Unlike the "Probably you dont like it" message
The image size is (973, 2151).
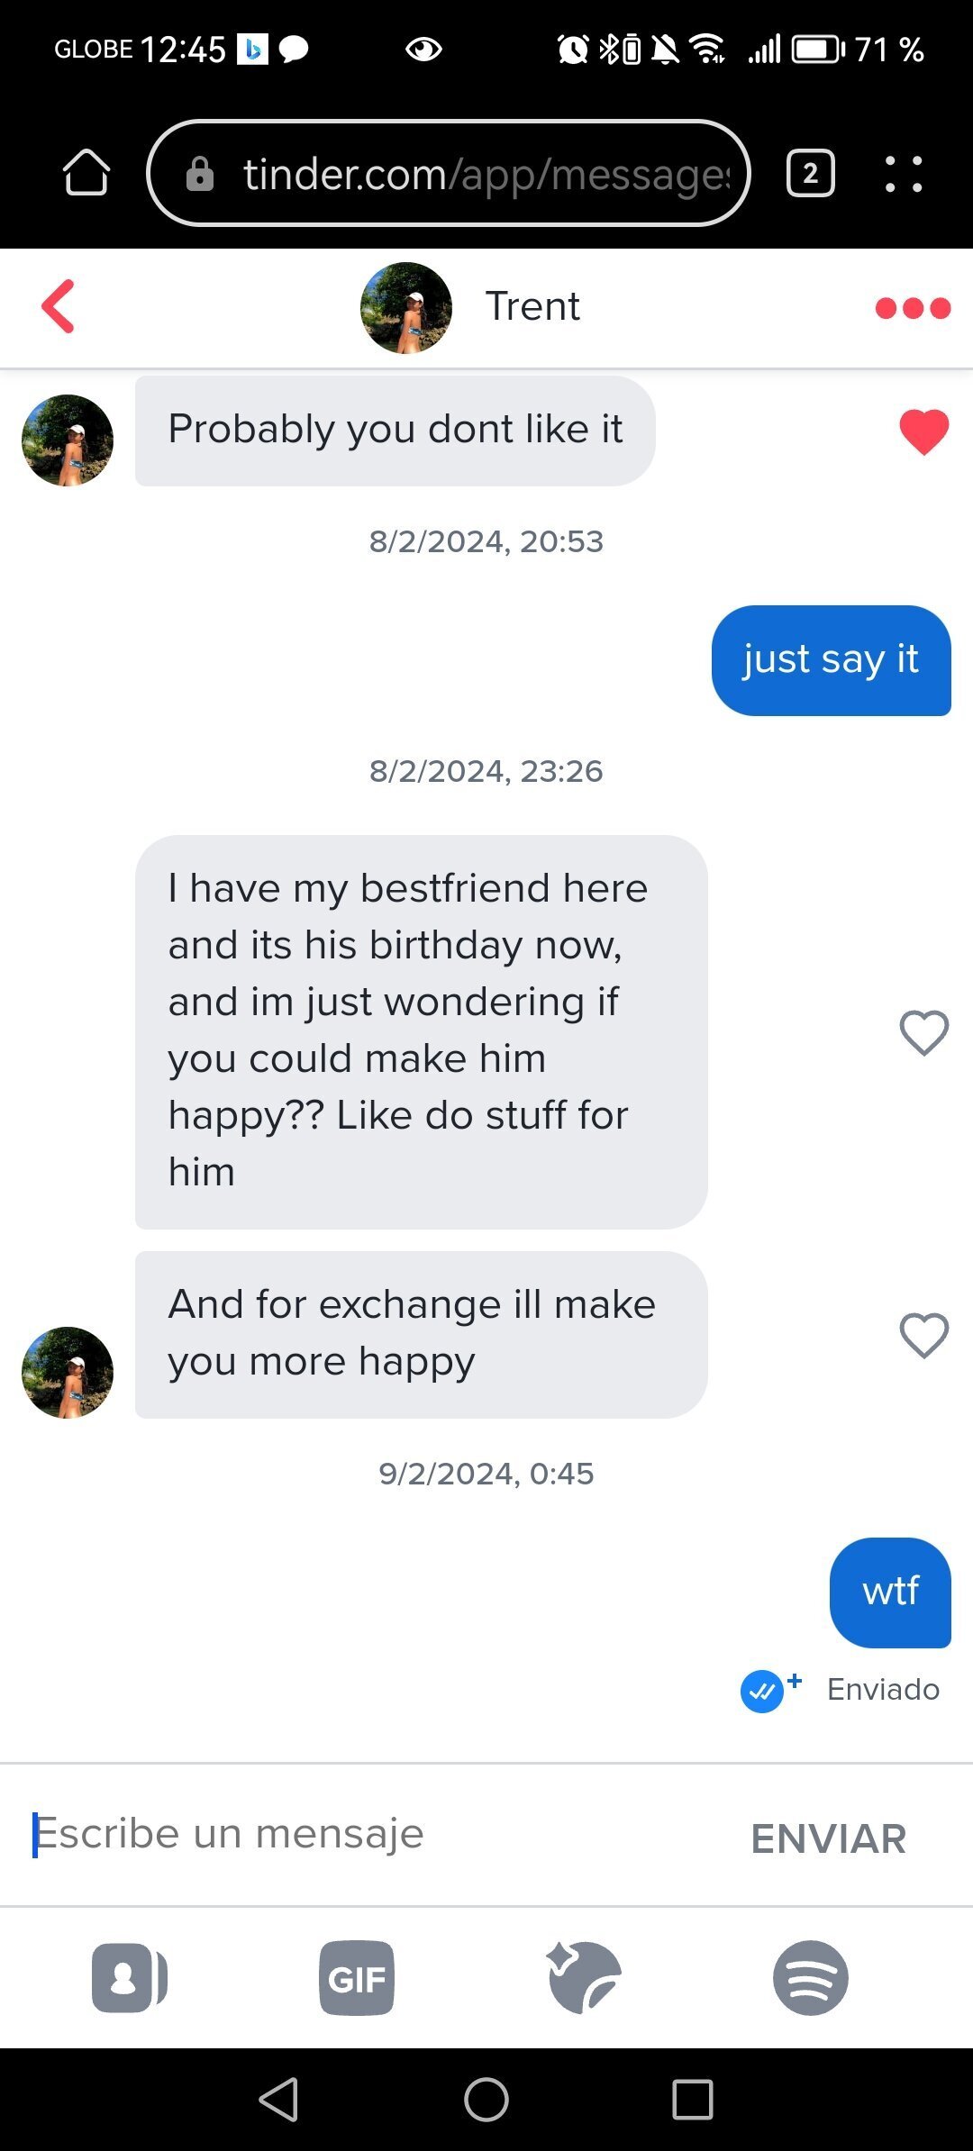pos(923,431)
